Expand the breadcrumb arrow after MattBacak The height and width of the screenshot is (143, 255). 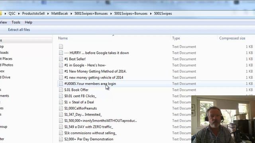click(71, 14)
